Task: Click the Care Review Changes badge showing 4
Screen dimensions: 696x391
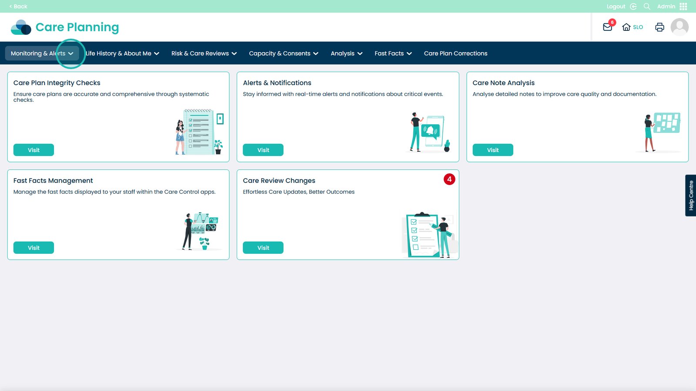Action: (449, 179)
